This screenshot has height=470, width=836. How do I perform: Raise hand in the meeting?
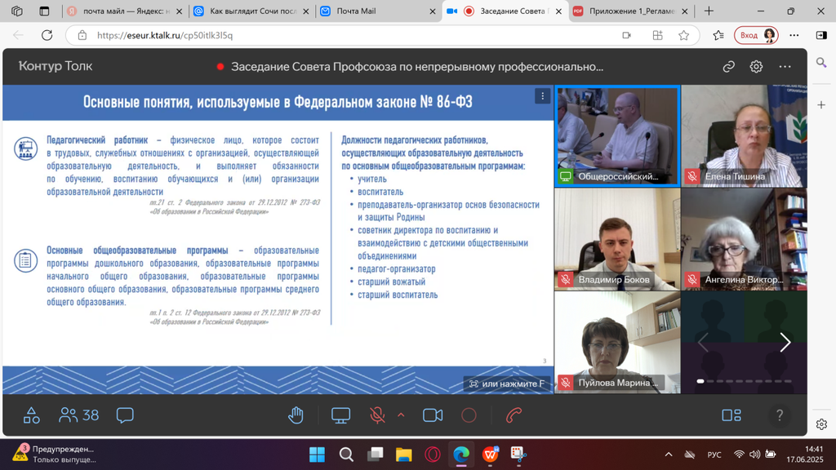296,415
